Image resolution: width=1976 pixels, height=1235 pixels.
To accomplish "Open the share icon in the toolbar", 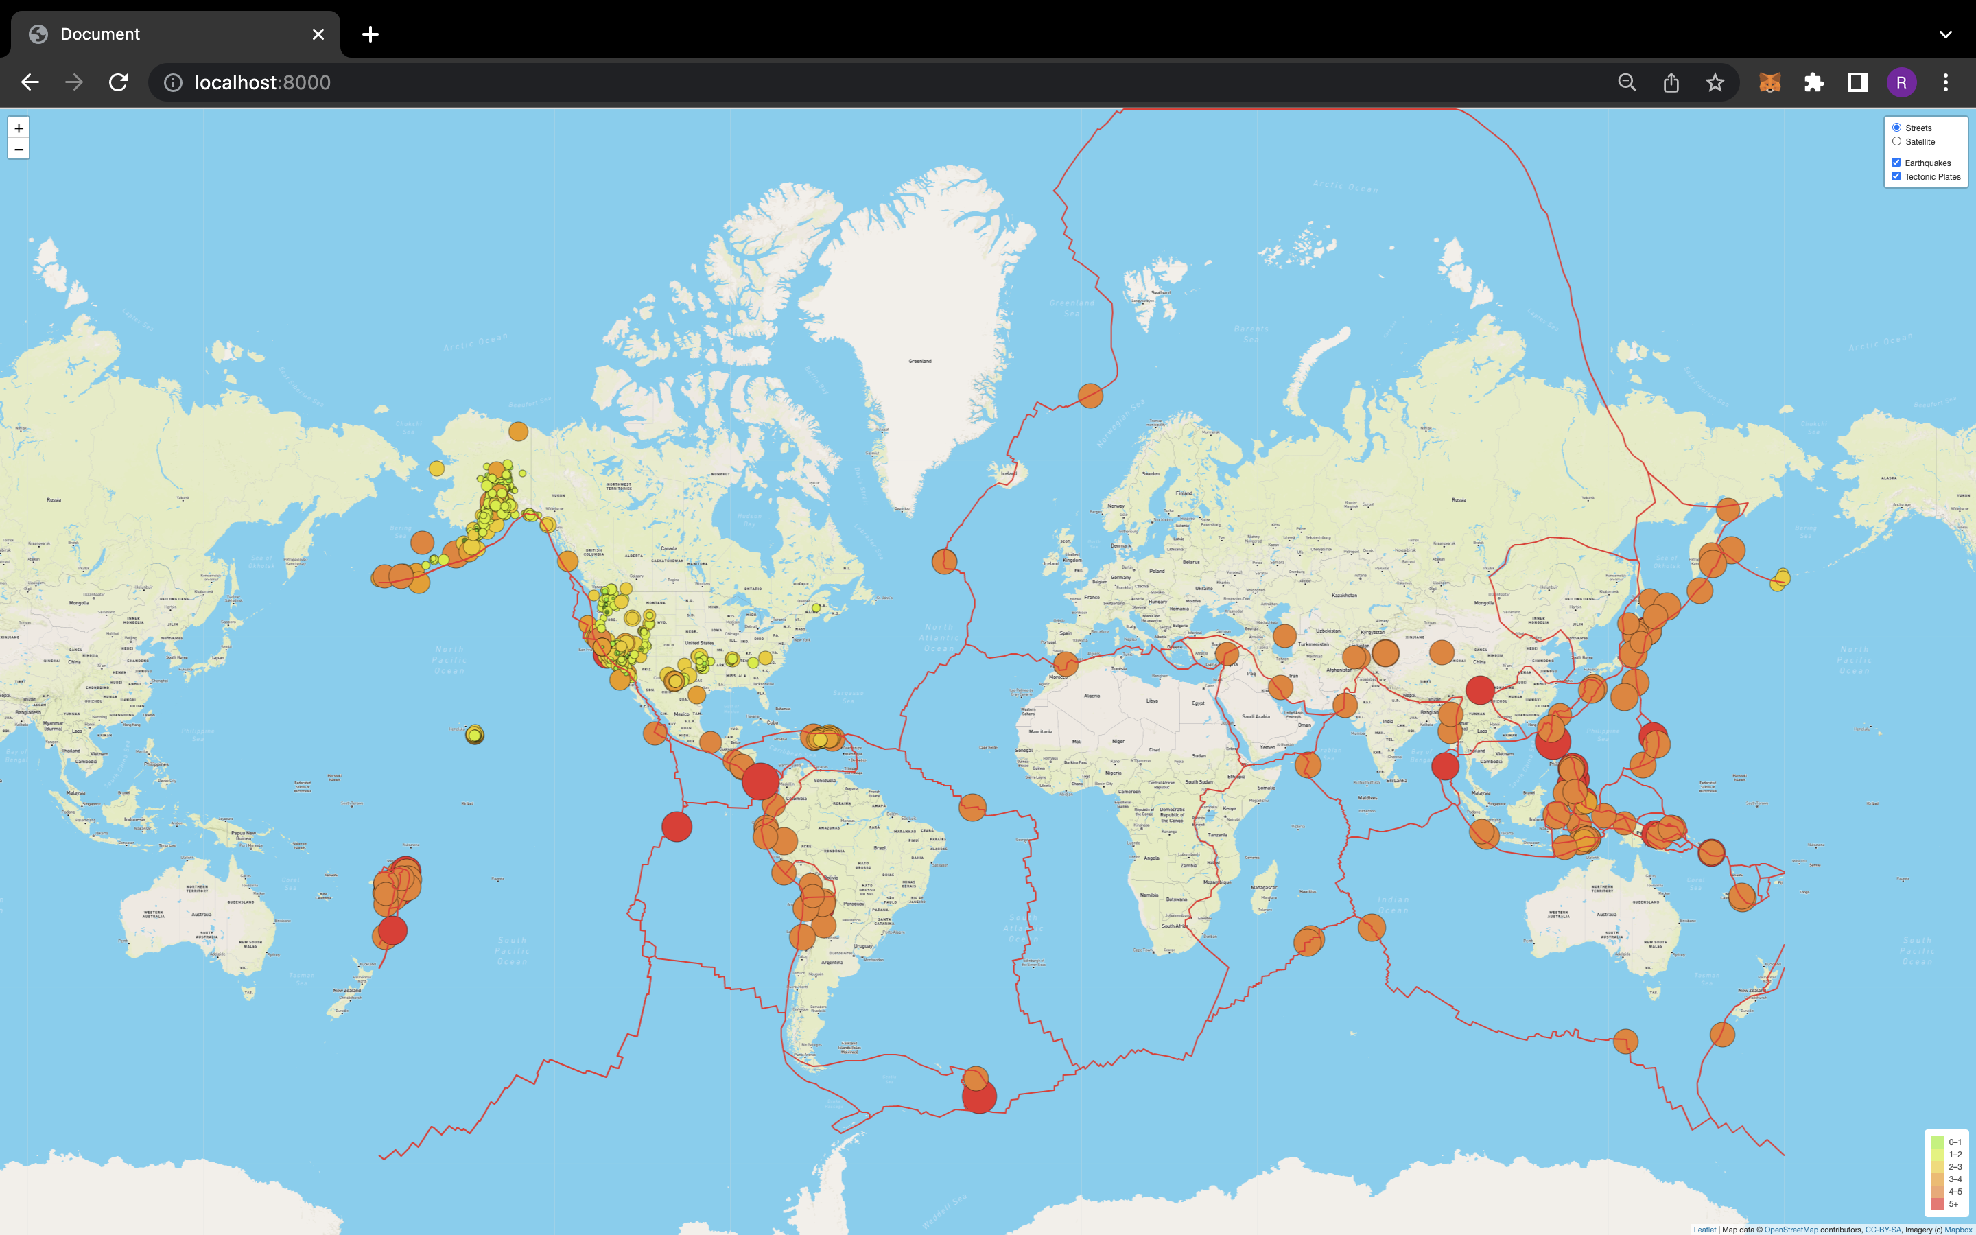I will tap(1671, 82).
